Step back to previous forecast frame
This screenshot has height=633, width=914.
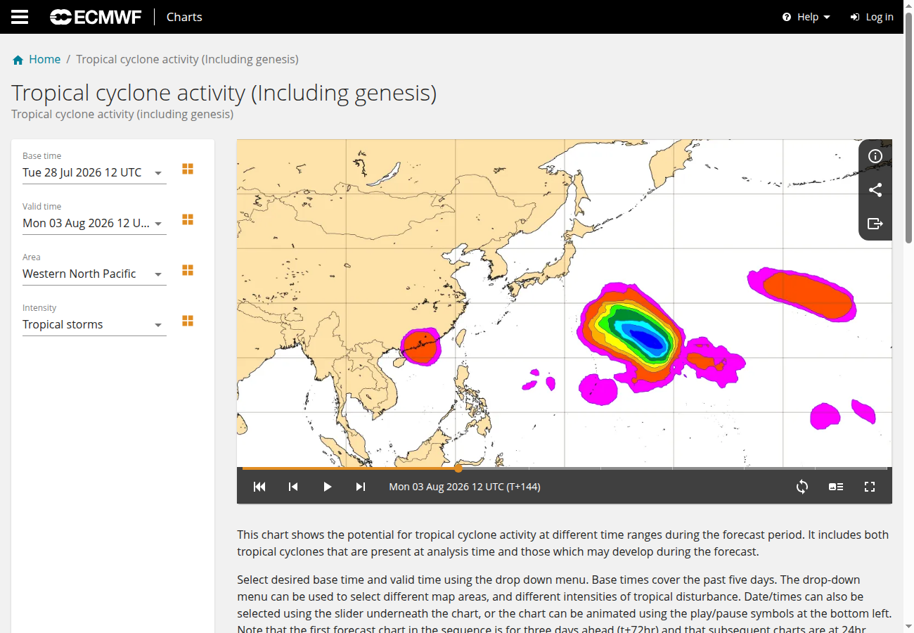click(x=293, y=487)
